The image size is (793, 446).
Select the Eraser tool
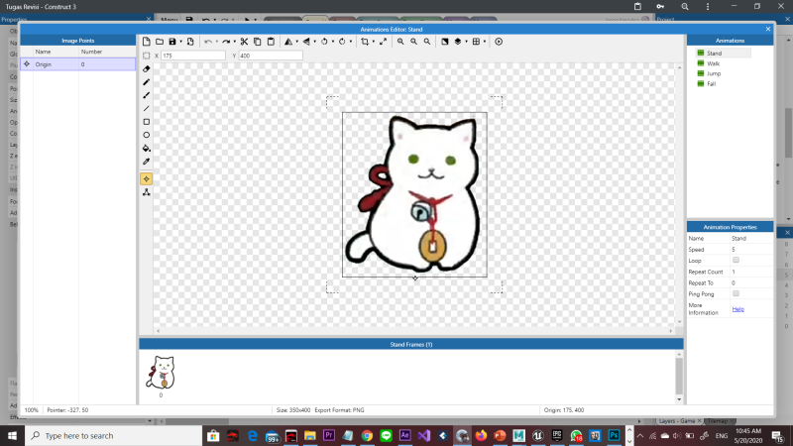pyautogui.click(x=146, y=68)
